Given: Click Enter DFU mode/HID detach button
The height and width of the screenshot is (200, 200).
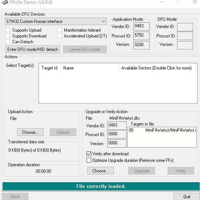Looking at the screenshot, I should (x=32, y=49).
